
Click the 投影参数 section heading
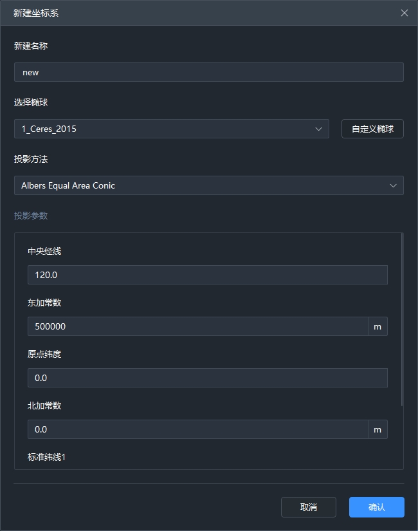click(31, 216)
